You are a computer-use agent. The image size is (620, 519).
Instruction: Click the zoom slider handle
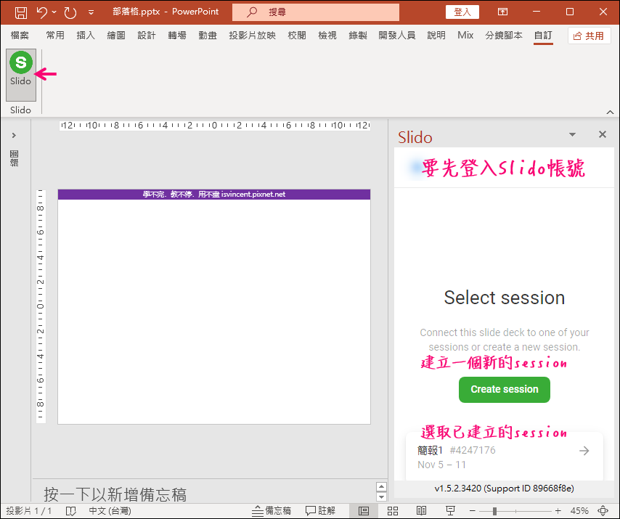pyautogui.click(x=494, y=511)
